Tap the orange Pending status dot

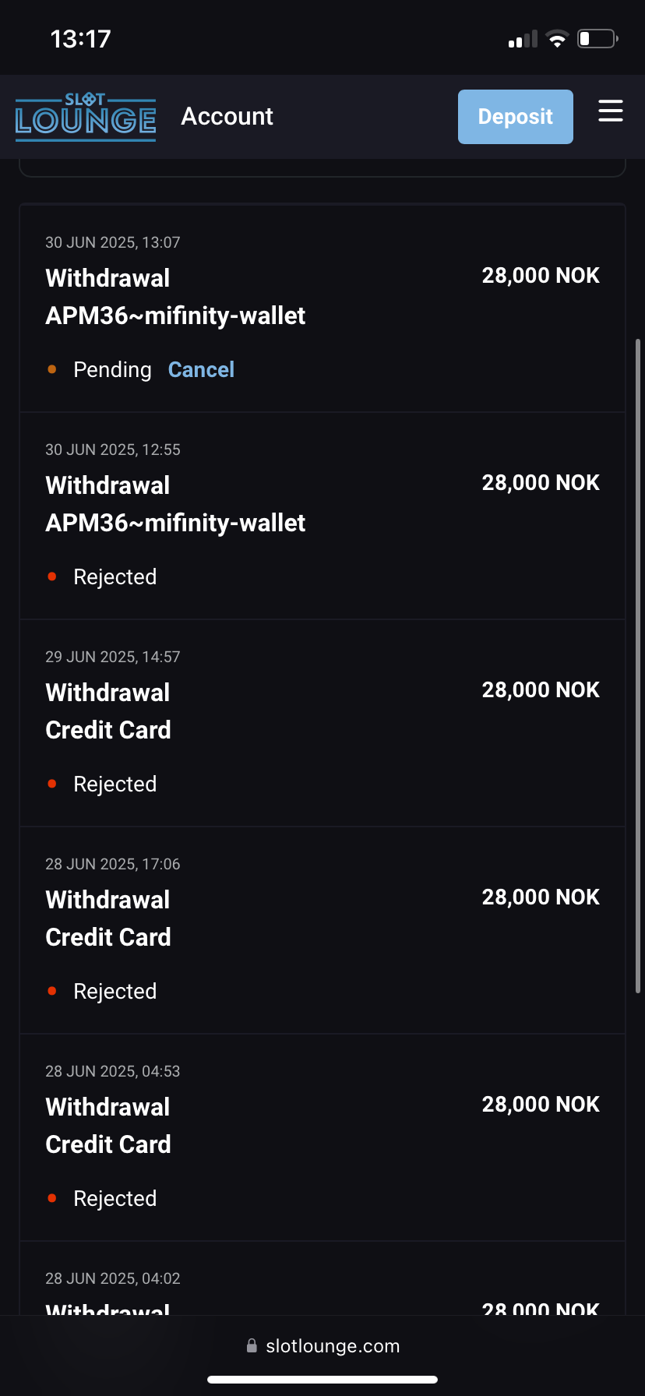52,369
